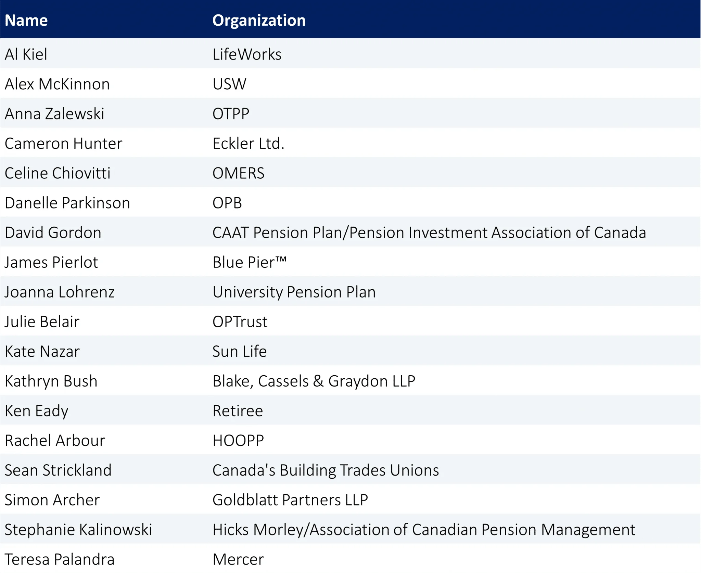Screen dimensions: 701x580
Task: Select Rachel Arbour's name
Action: click(x=55, y=440)
